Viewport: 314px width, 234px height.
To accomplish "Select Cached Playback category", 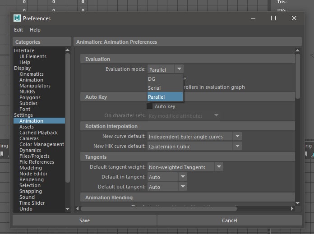I will pyautogui.click(x=38, y=133).
